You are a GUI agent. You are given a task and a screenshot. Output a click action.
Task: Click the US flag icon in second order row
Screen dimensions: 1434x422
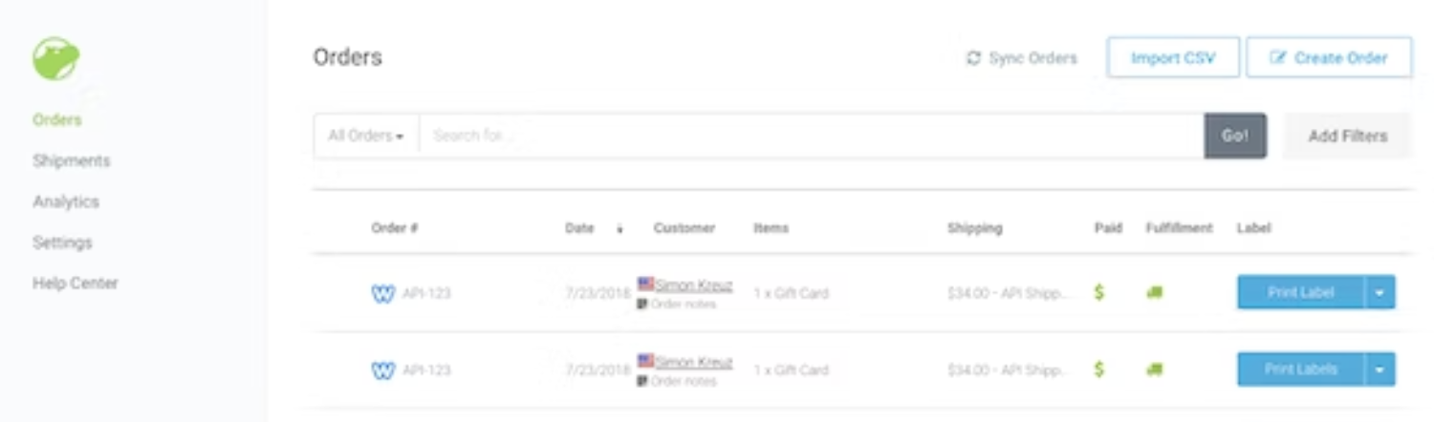646,361
